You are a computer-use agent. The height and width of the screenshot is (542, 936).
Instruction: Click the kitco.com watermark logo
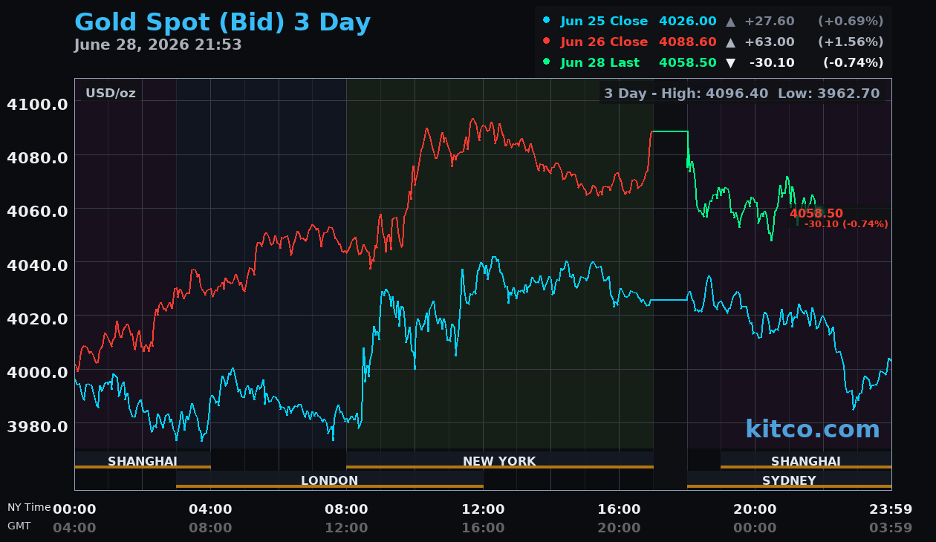coord(812,429)
